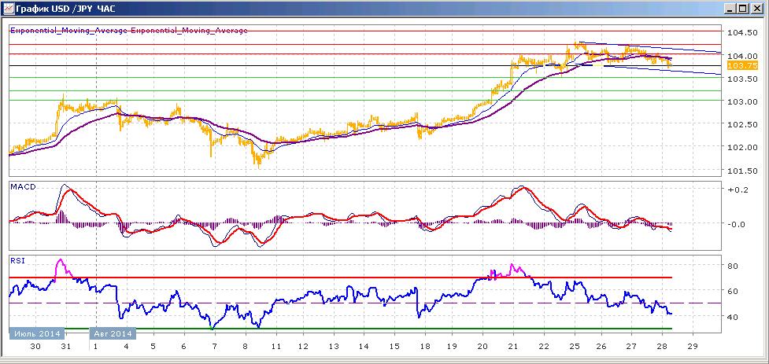Click the 102.00 price axis label
Image resolution: width=769 pixels, height=364 pixels.
pyautogui.click(x=741, y=148)
